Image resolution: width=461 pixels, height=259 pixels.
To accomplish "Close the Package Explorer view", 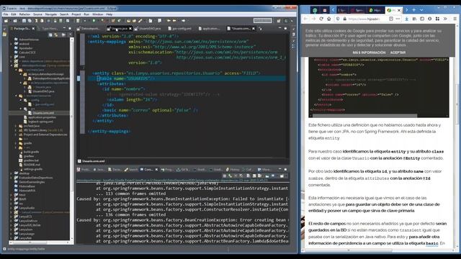I will point(33,29).
